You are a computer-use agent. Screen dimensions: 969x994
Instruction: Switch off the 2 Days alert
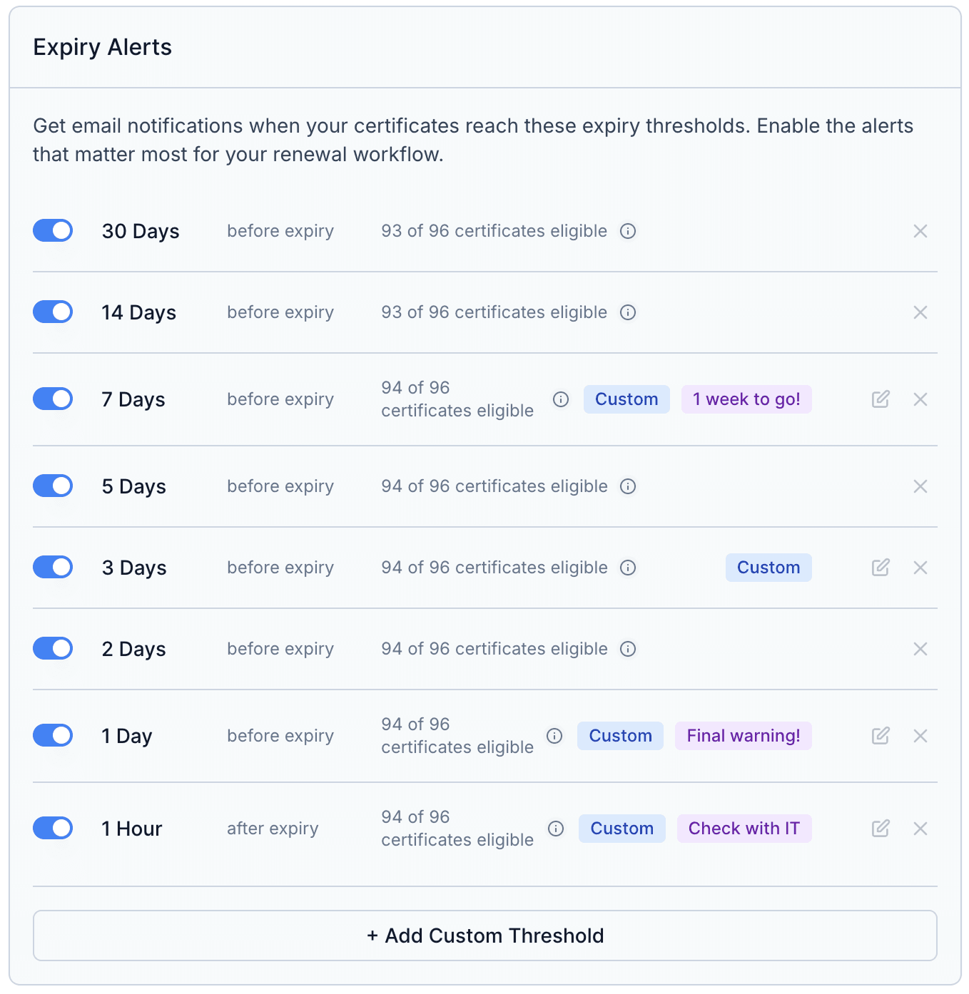[53, 649]
